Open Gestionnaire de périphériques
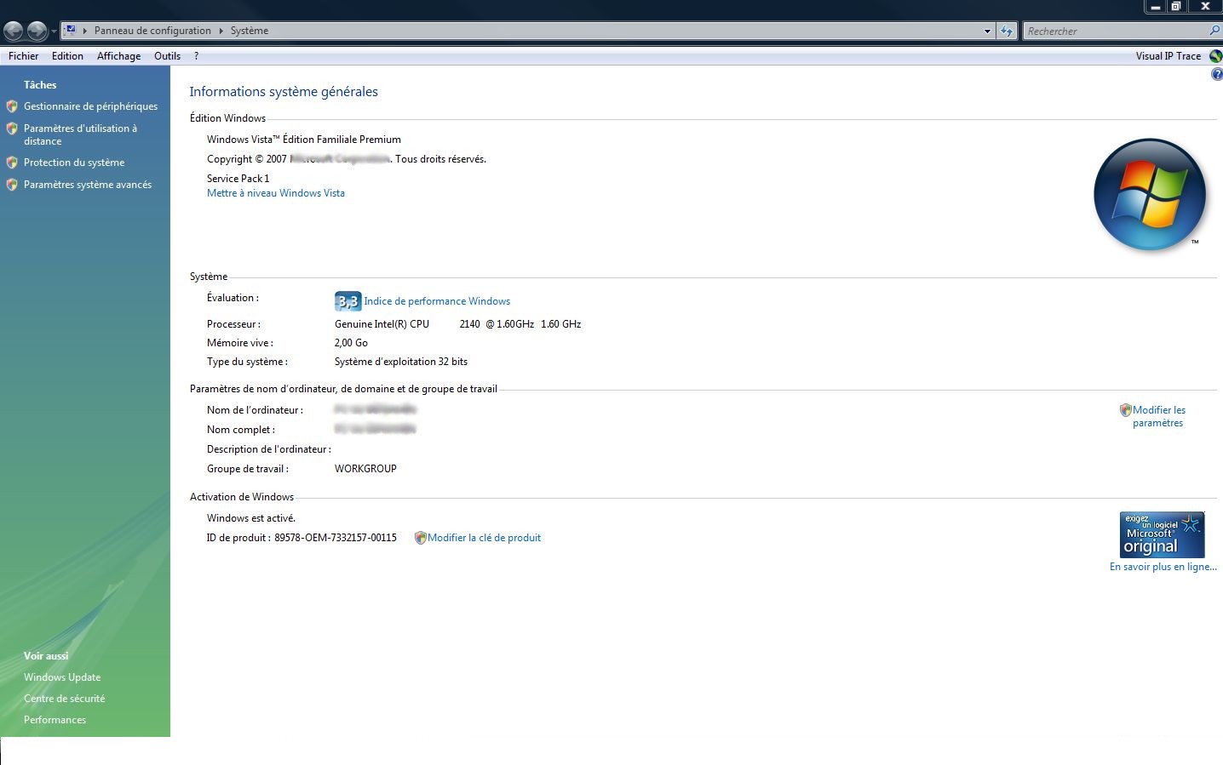Image resolution: width=1223 pixels, height=765 pixels. (90, 106)
